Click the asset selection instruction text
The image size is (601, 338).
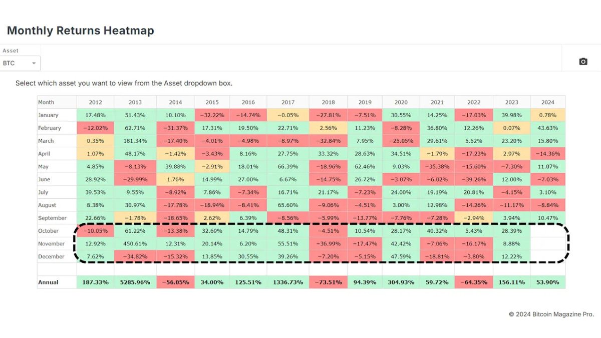click(x=124, y=83)
